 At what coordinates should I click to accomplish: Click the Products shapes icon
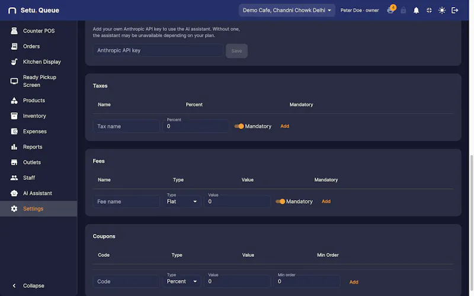pyautogui.click(x=14, y=100)
